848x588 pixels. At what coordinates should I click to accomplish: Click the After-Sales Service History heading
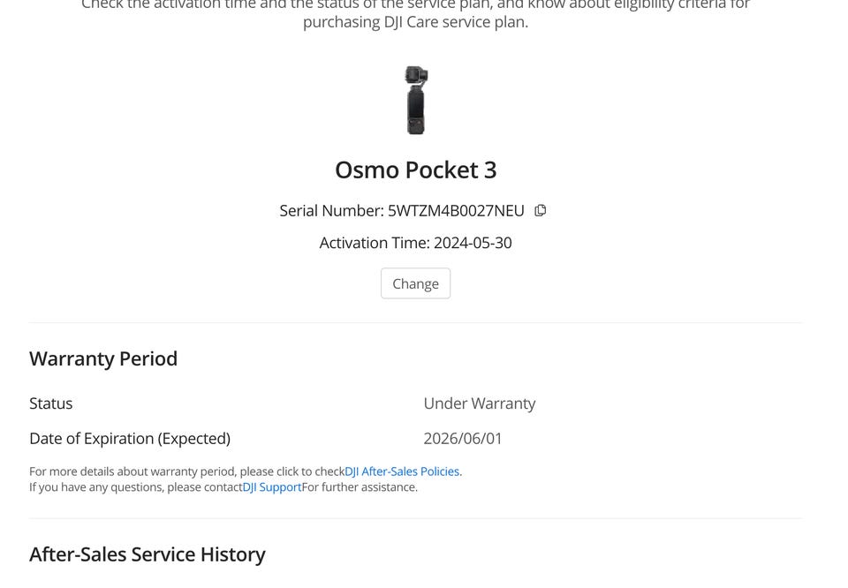(148, 554)
